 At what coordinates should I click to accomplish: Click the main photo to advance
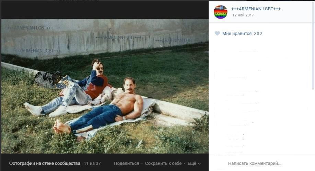click(105, 86)
